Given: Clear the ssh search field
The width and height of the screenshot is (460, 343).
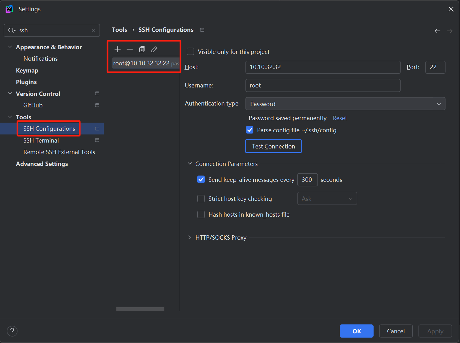Looking at the screenshot, I should click(x=93, y=31).
